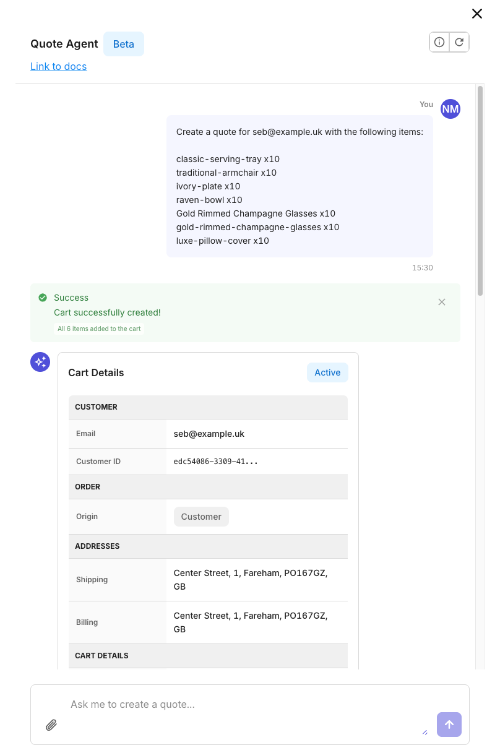Send message with arrow button
The width and height of the screenshot is (500, 753).
[449, 725]
